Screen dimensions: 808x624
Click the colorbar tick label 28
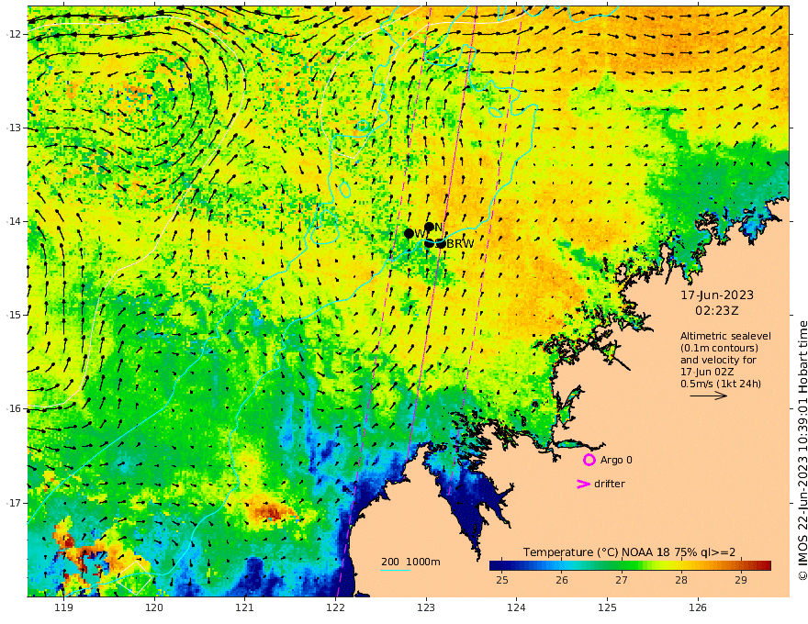point(681,580)
